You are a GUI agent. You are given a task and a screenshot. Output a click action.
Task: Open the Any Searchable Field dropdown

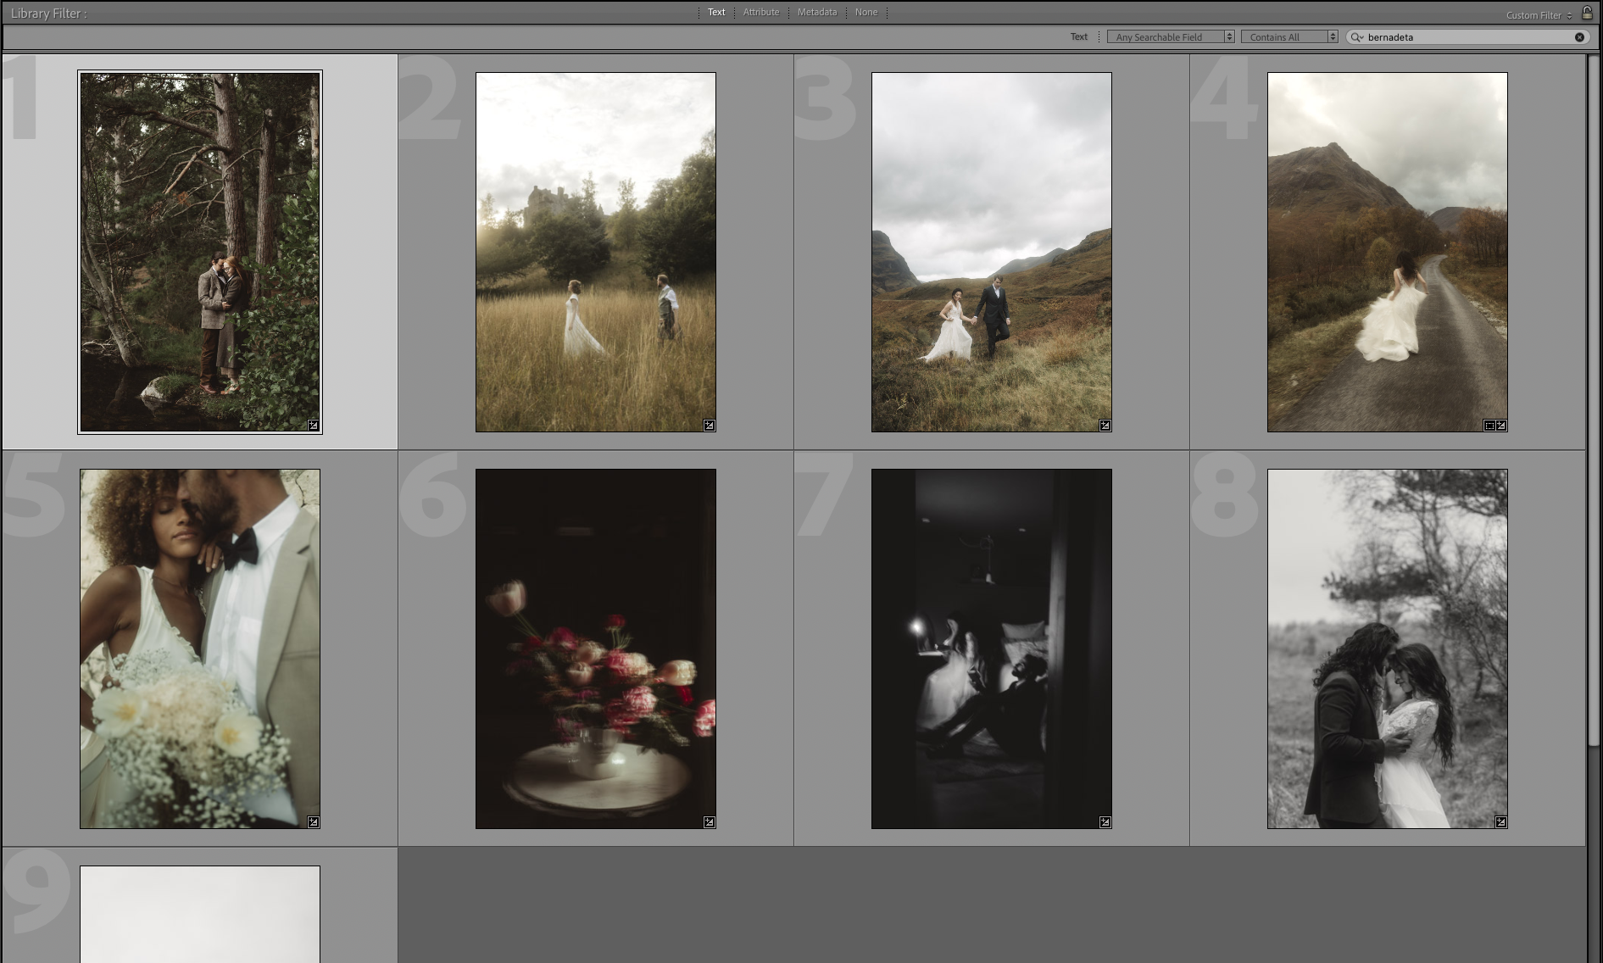coord(1170,37)
